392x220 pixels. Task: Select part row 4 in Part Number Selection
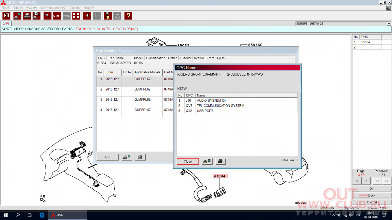click(x=135, y=112)
